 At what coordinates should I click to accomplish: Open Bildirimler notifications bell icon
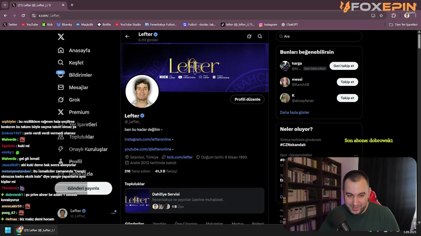[61, 75]
